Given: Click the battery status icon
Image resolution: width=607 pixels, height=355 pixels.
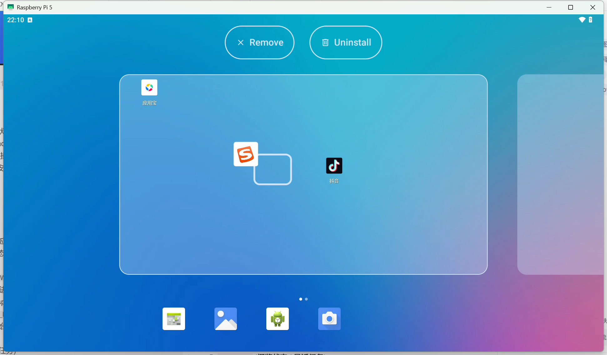Looking at the screenshot, I should tap(590, 20).
